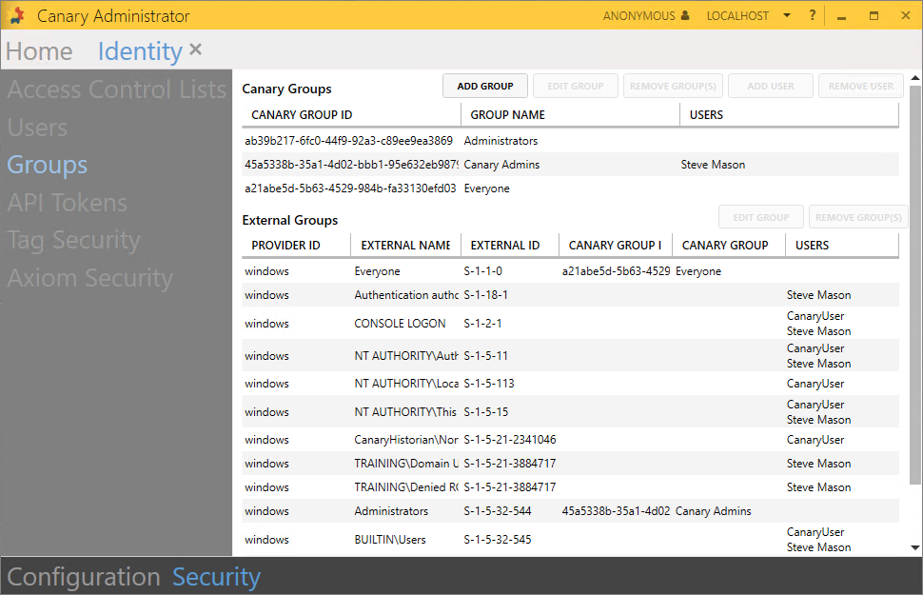
Task: Close the Identity tab
Action: click(x=195, y=50)
